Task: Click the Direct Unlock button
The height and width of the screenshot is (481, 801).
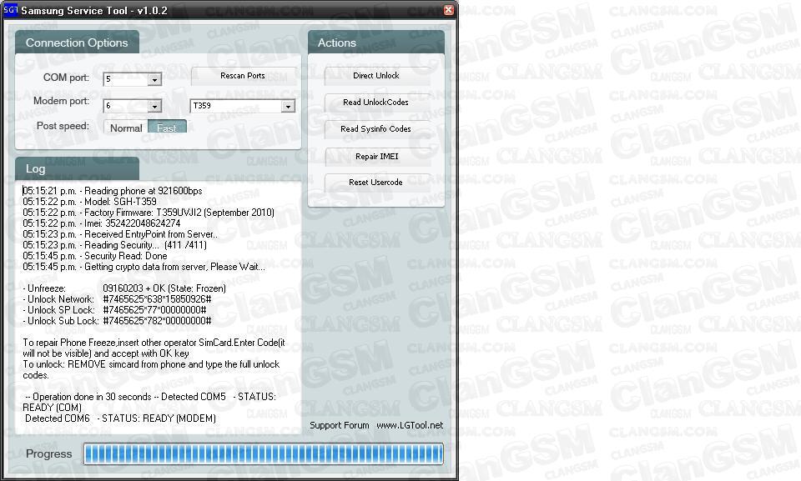Action: point(376,76)
